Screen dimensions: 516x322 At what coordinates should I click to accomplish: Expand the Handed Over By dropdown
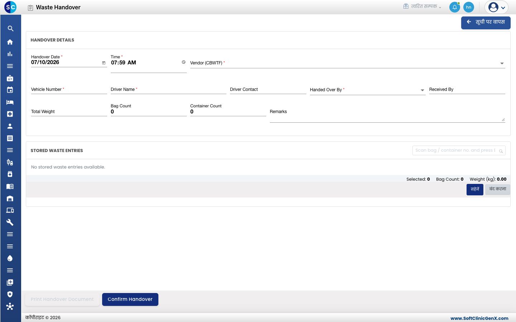point(422,90)
